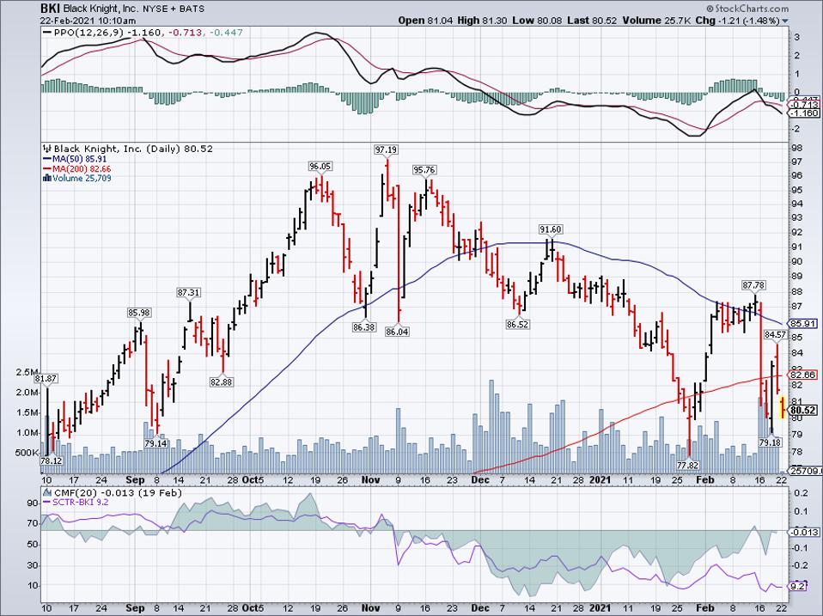The image size is (823, 616).
Task: Click the 87.78 price callout in February
Action: (753, 285)
